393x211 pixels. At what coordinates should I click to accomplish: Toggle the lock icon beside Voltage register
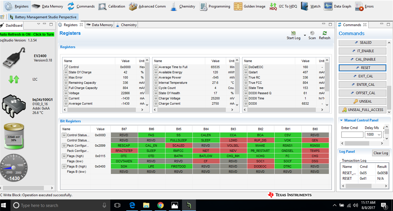[x=66, y=93]
